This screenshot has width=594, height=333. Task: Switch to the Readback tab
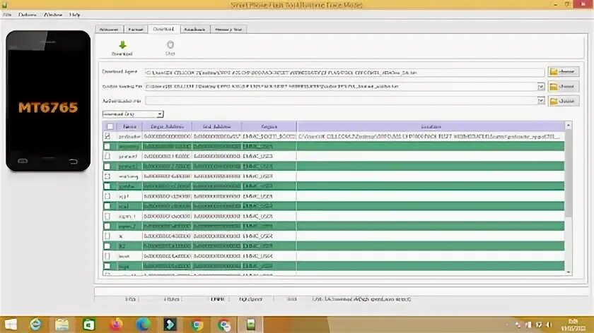coord(194,29)
